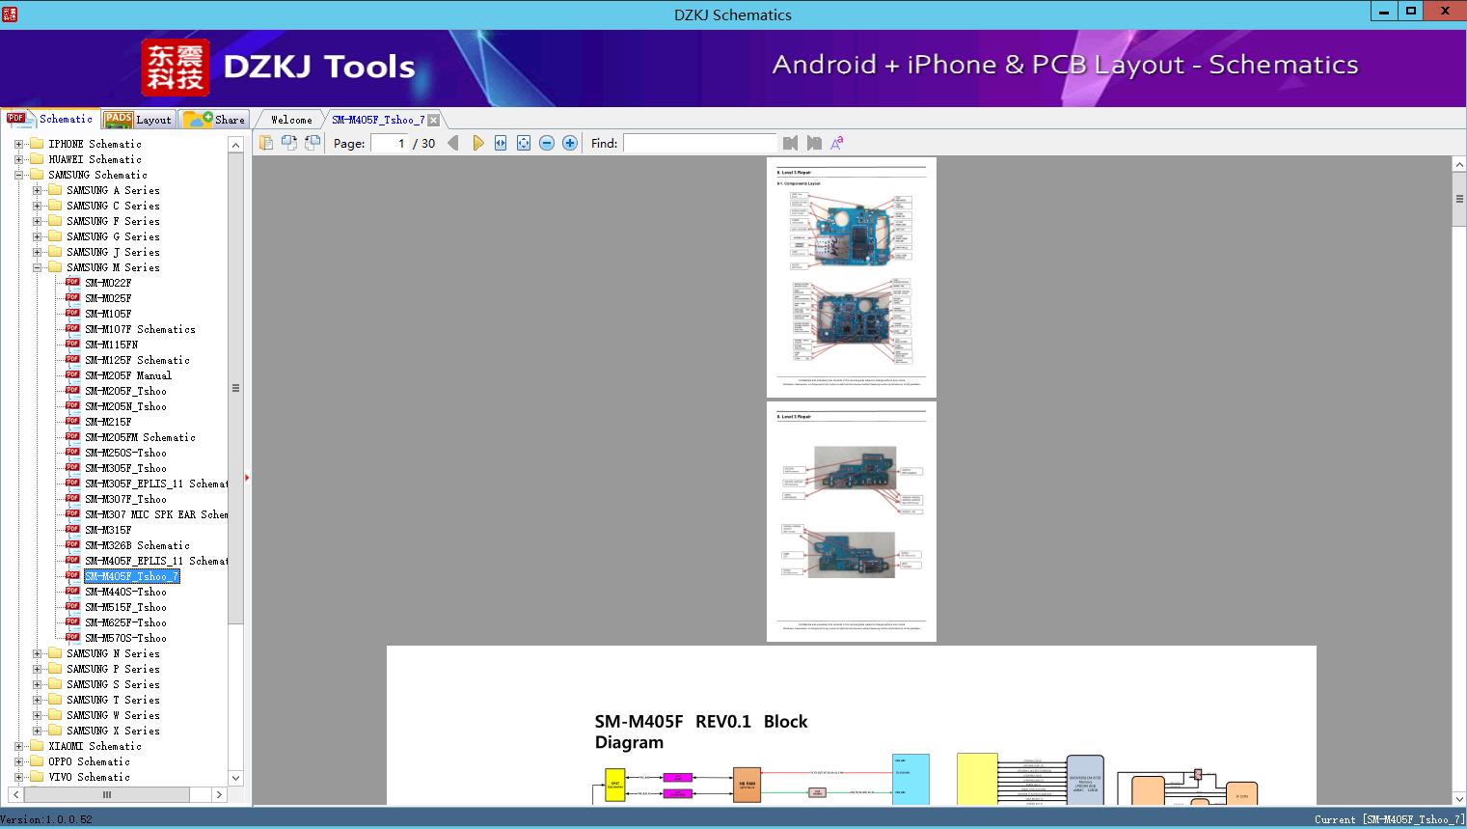
Task: Click the PDF icon of SM-M215F
Action: coord(72,422)
